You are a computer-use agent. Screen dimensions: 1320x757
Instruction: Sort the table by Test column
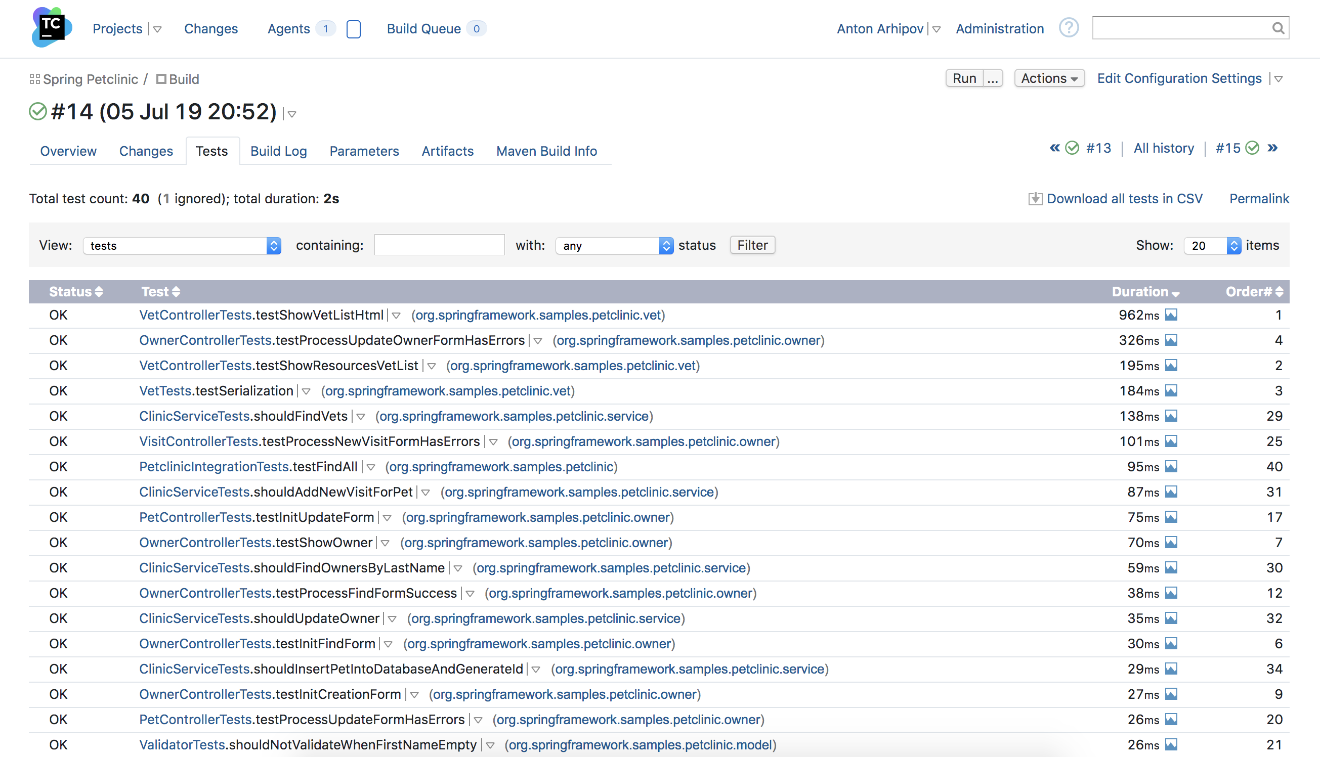point(161,292)
